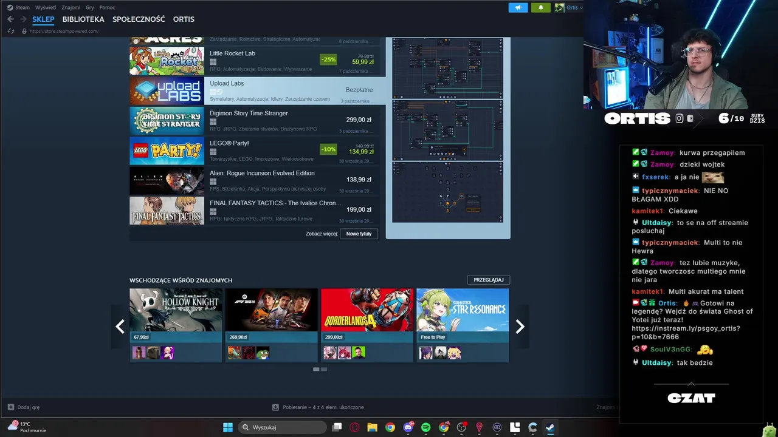Go forward with the Steam forward arrow
This screenshot has width=778, height=437.
[24, 19]
